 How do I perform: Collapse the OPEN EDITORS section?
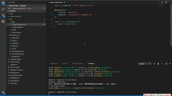pos(13,6)
